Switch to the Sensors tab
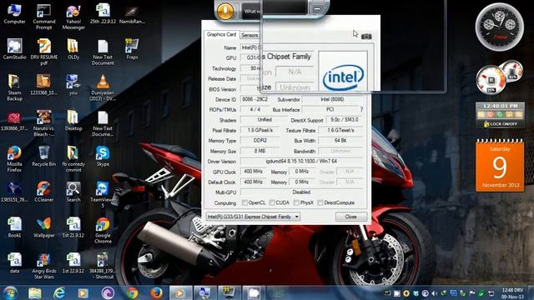This screenshot has height=300, width=534. click(249, 35)
